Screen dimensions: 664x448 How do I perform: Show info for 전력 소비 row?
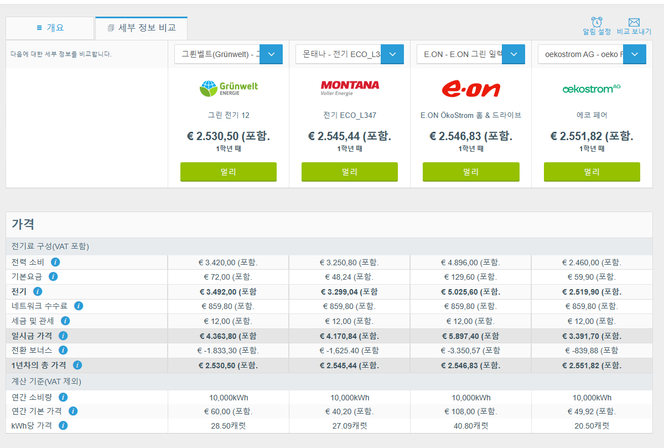pyautogui.click(x=55, y=262)
